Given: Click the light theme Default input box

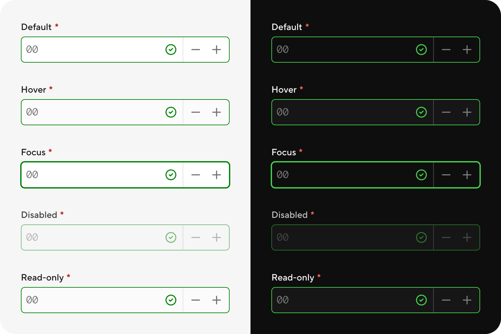Looking at the screenshot, I should [102, 50].
